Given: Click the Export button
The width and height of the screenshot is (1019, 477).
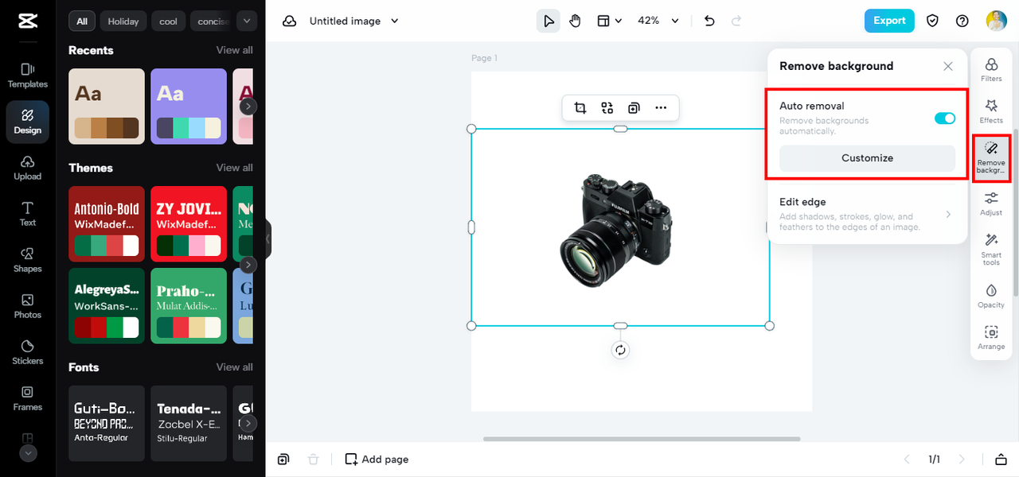Looking at the screenshot, I should pos(889,21).
